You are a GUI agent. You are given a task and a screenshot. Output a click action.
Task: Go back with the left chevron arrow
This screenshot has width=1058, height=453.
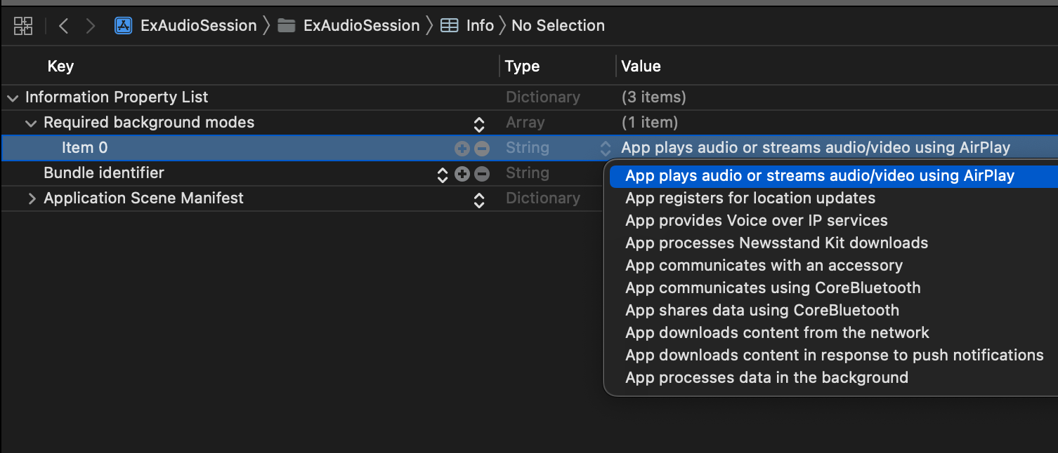click(x=64, y=26)
